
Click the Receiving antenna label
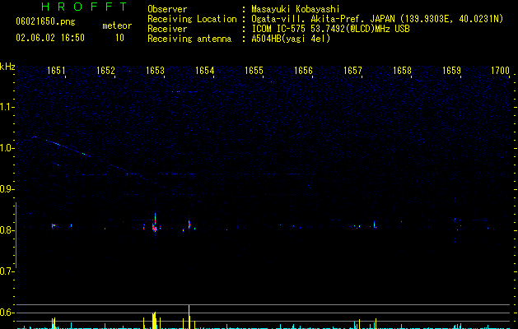pos(189,39)
